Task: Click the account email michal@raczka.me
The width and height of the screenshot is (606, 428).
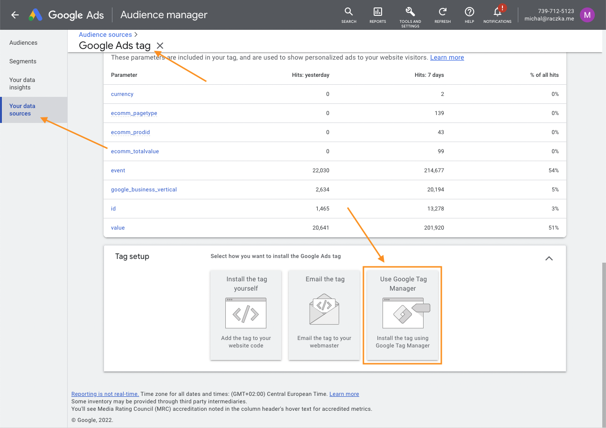Action: pyautogui.click(x=550, y=19)
